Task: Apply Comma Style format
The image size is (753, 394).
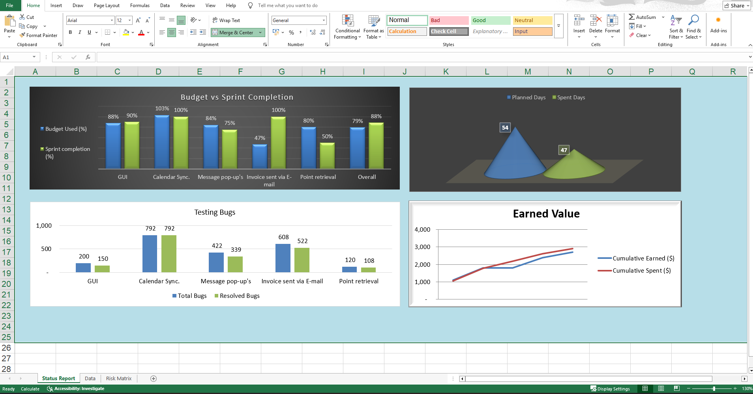Action: (301, 32)
